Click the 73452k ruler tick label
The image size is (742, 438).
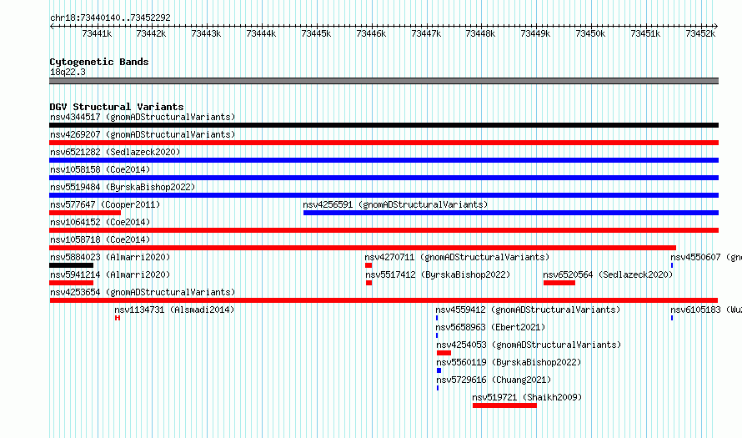(700, 33)
